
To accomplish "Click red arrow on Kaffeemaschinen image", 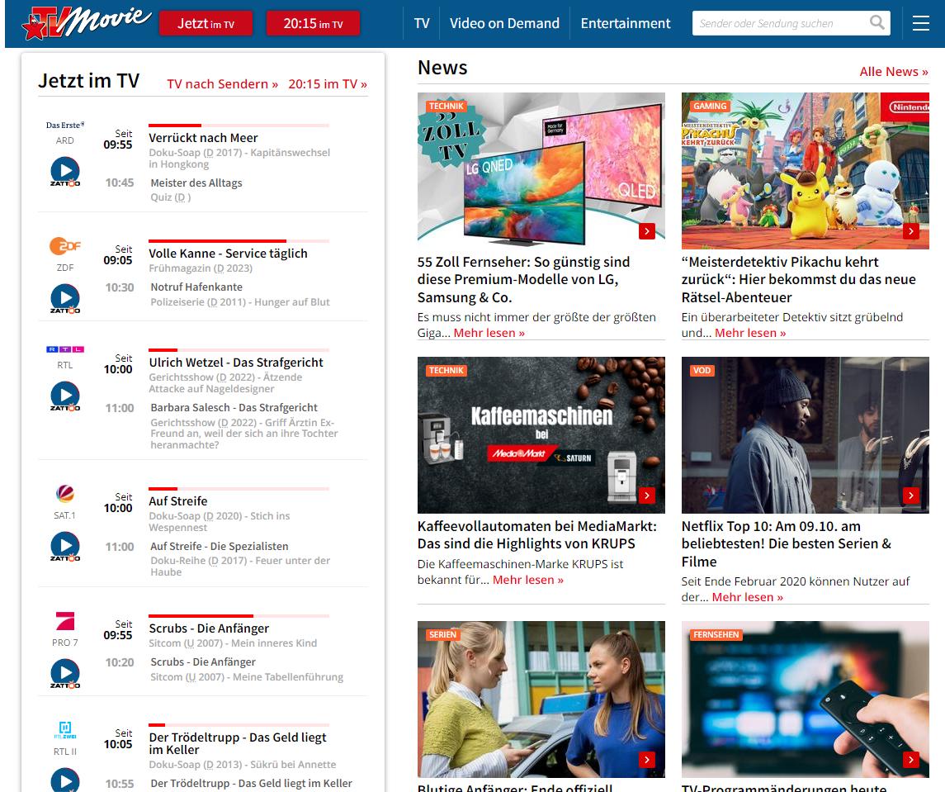I will tap(647, 496).
